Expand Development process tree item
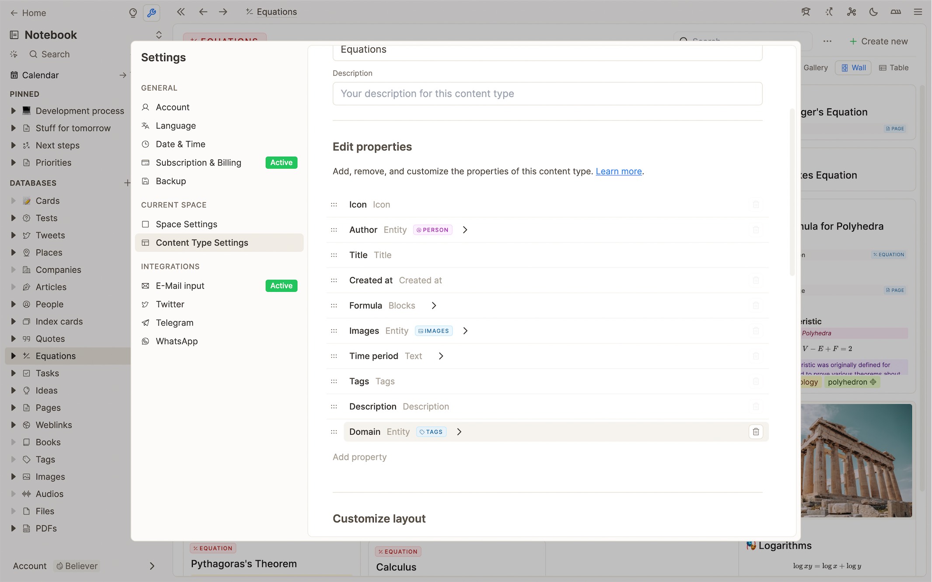 (13, 111)
